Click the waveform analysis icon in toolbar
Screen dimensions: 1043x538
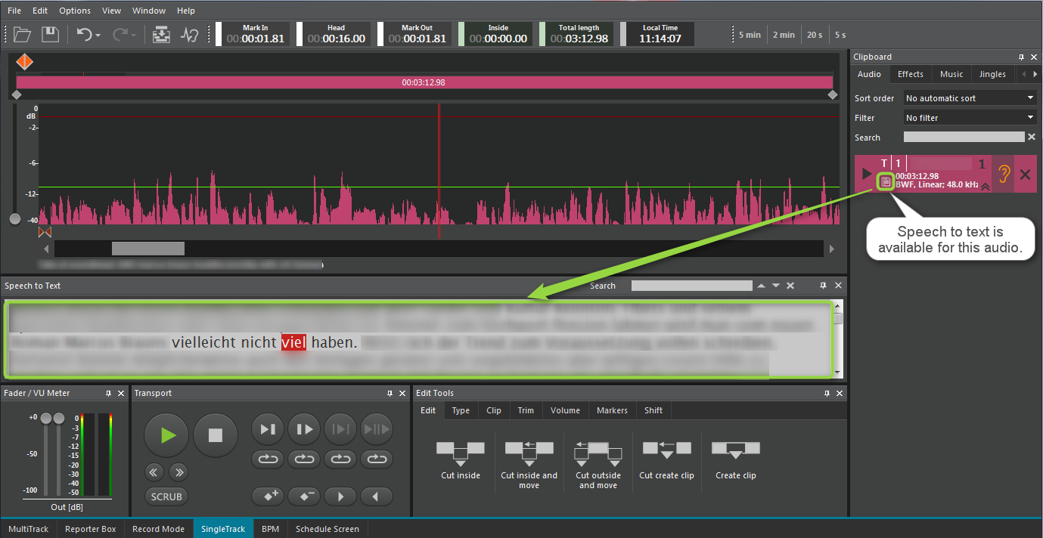click(x=189, y=35)
